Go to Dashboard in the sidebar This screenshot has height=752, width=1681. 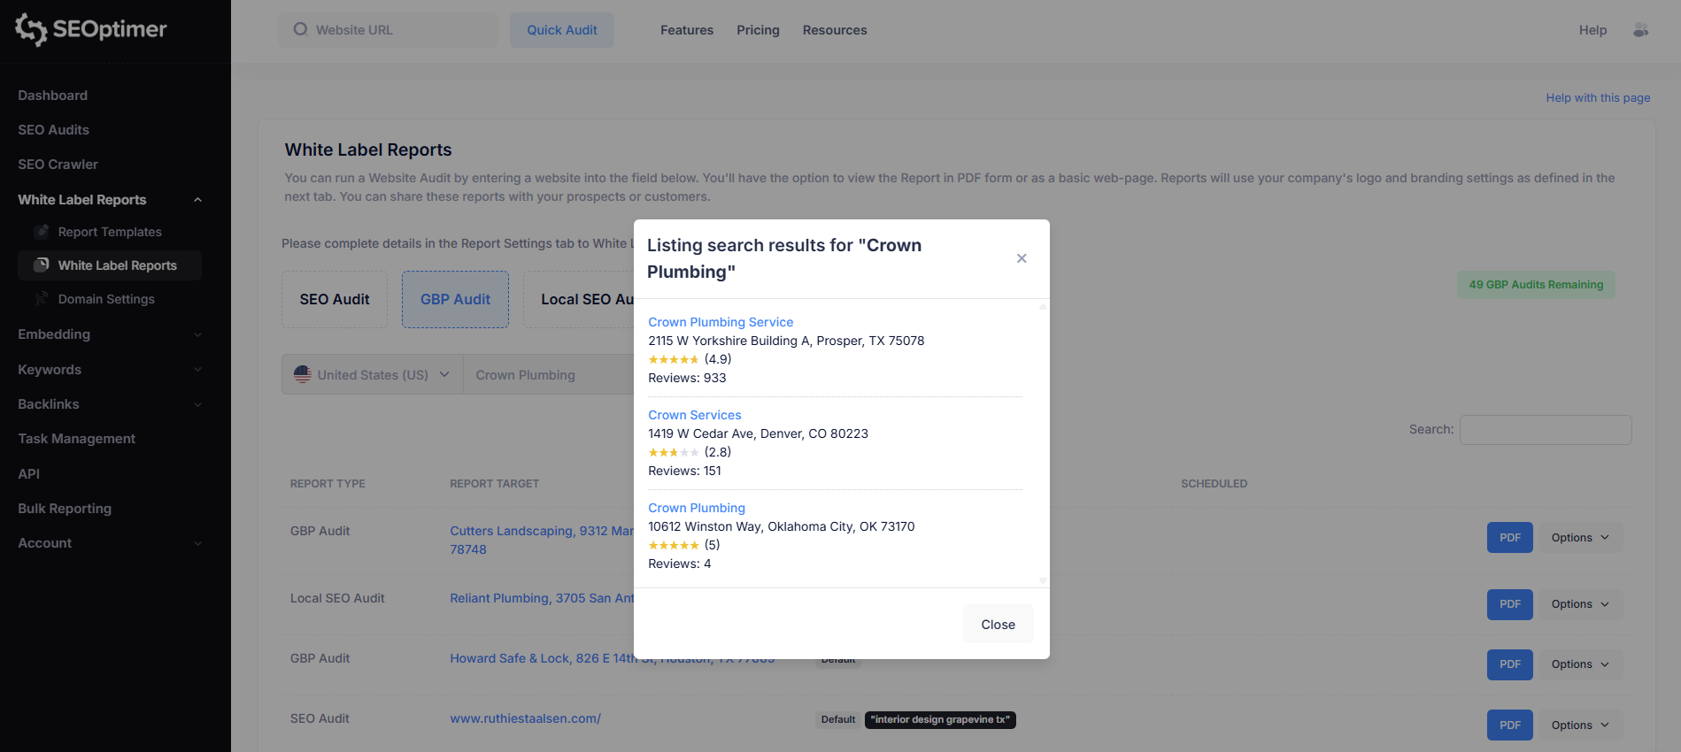(x=53, y=96)
